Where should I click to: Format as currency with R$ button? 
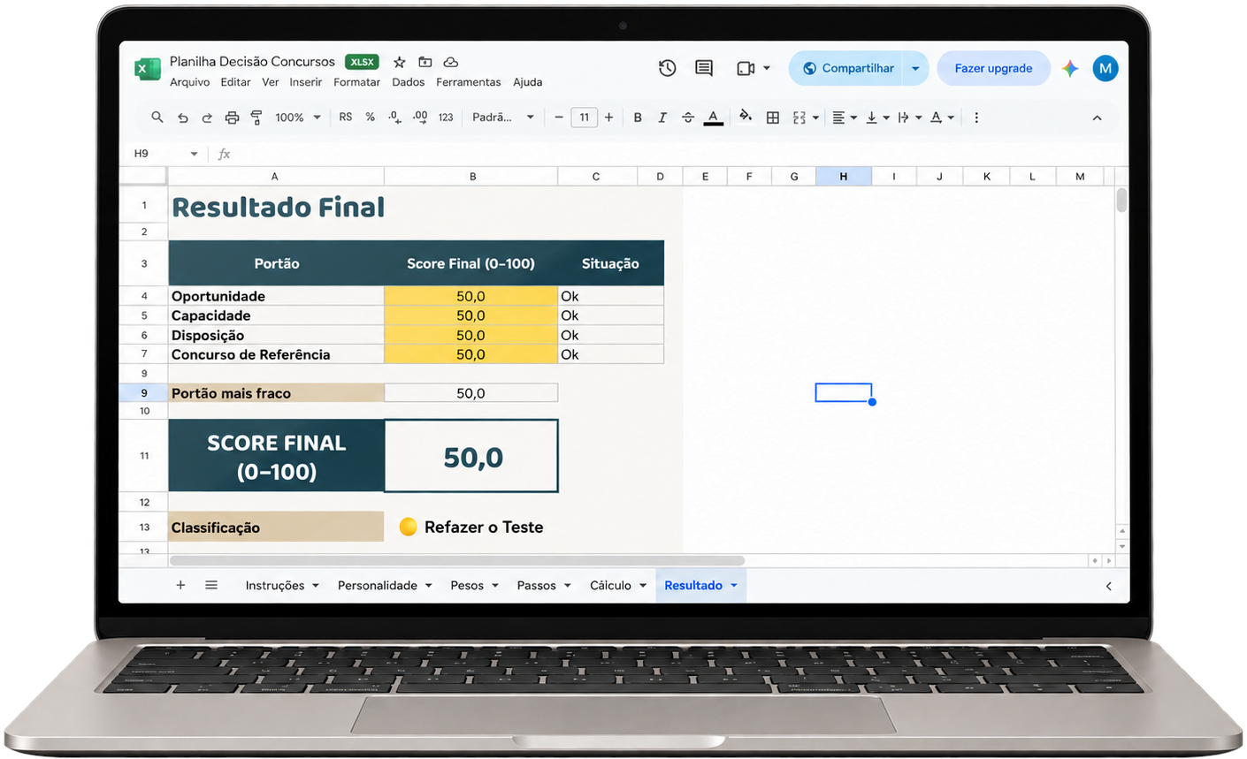pos(345,118)
